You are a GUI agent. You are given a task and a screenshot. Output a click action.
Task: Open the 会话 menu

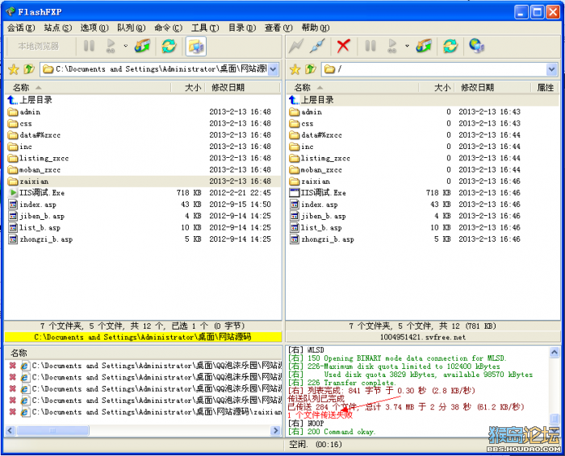coord(21,27)
